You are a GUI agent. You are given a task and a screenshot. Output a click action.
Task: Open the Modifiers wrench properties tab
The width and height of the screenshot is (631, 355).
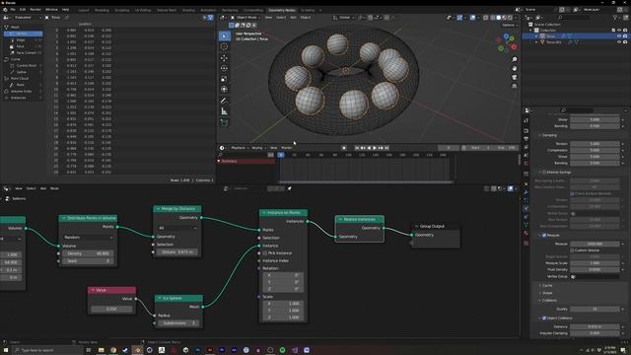point(526,192)
